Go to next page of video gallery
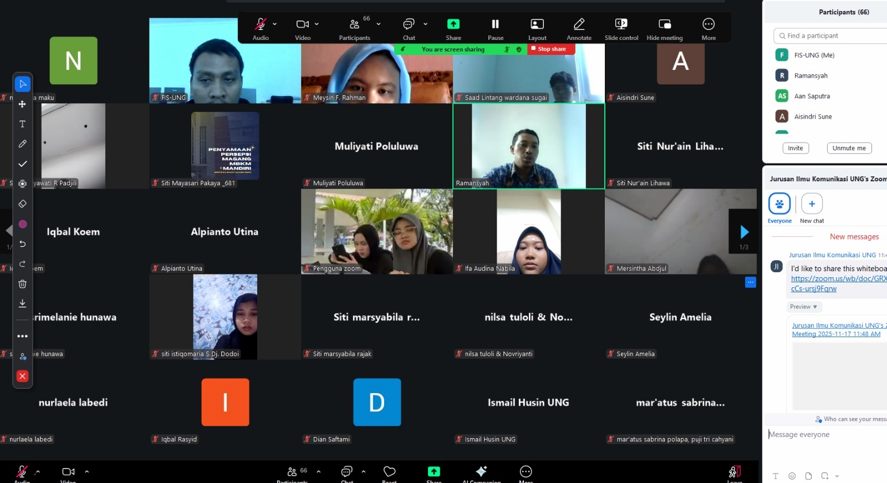 pos(744,232)
